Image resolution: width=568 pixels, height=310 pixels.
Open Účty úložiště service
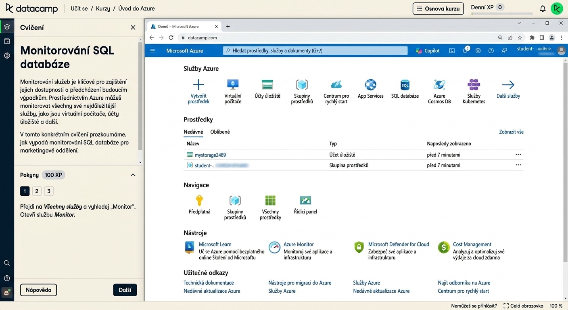pyautogui.click(x=267, y=89)
